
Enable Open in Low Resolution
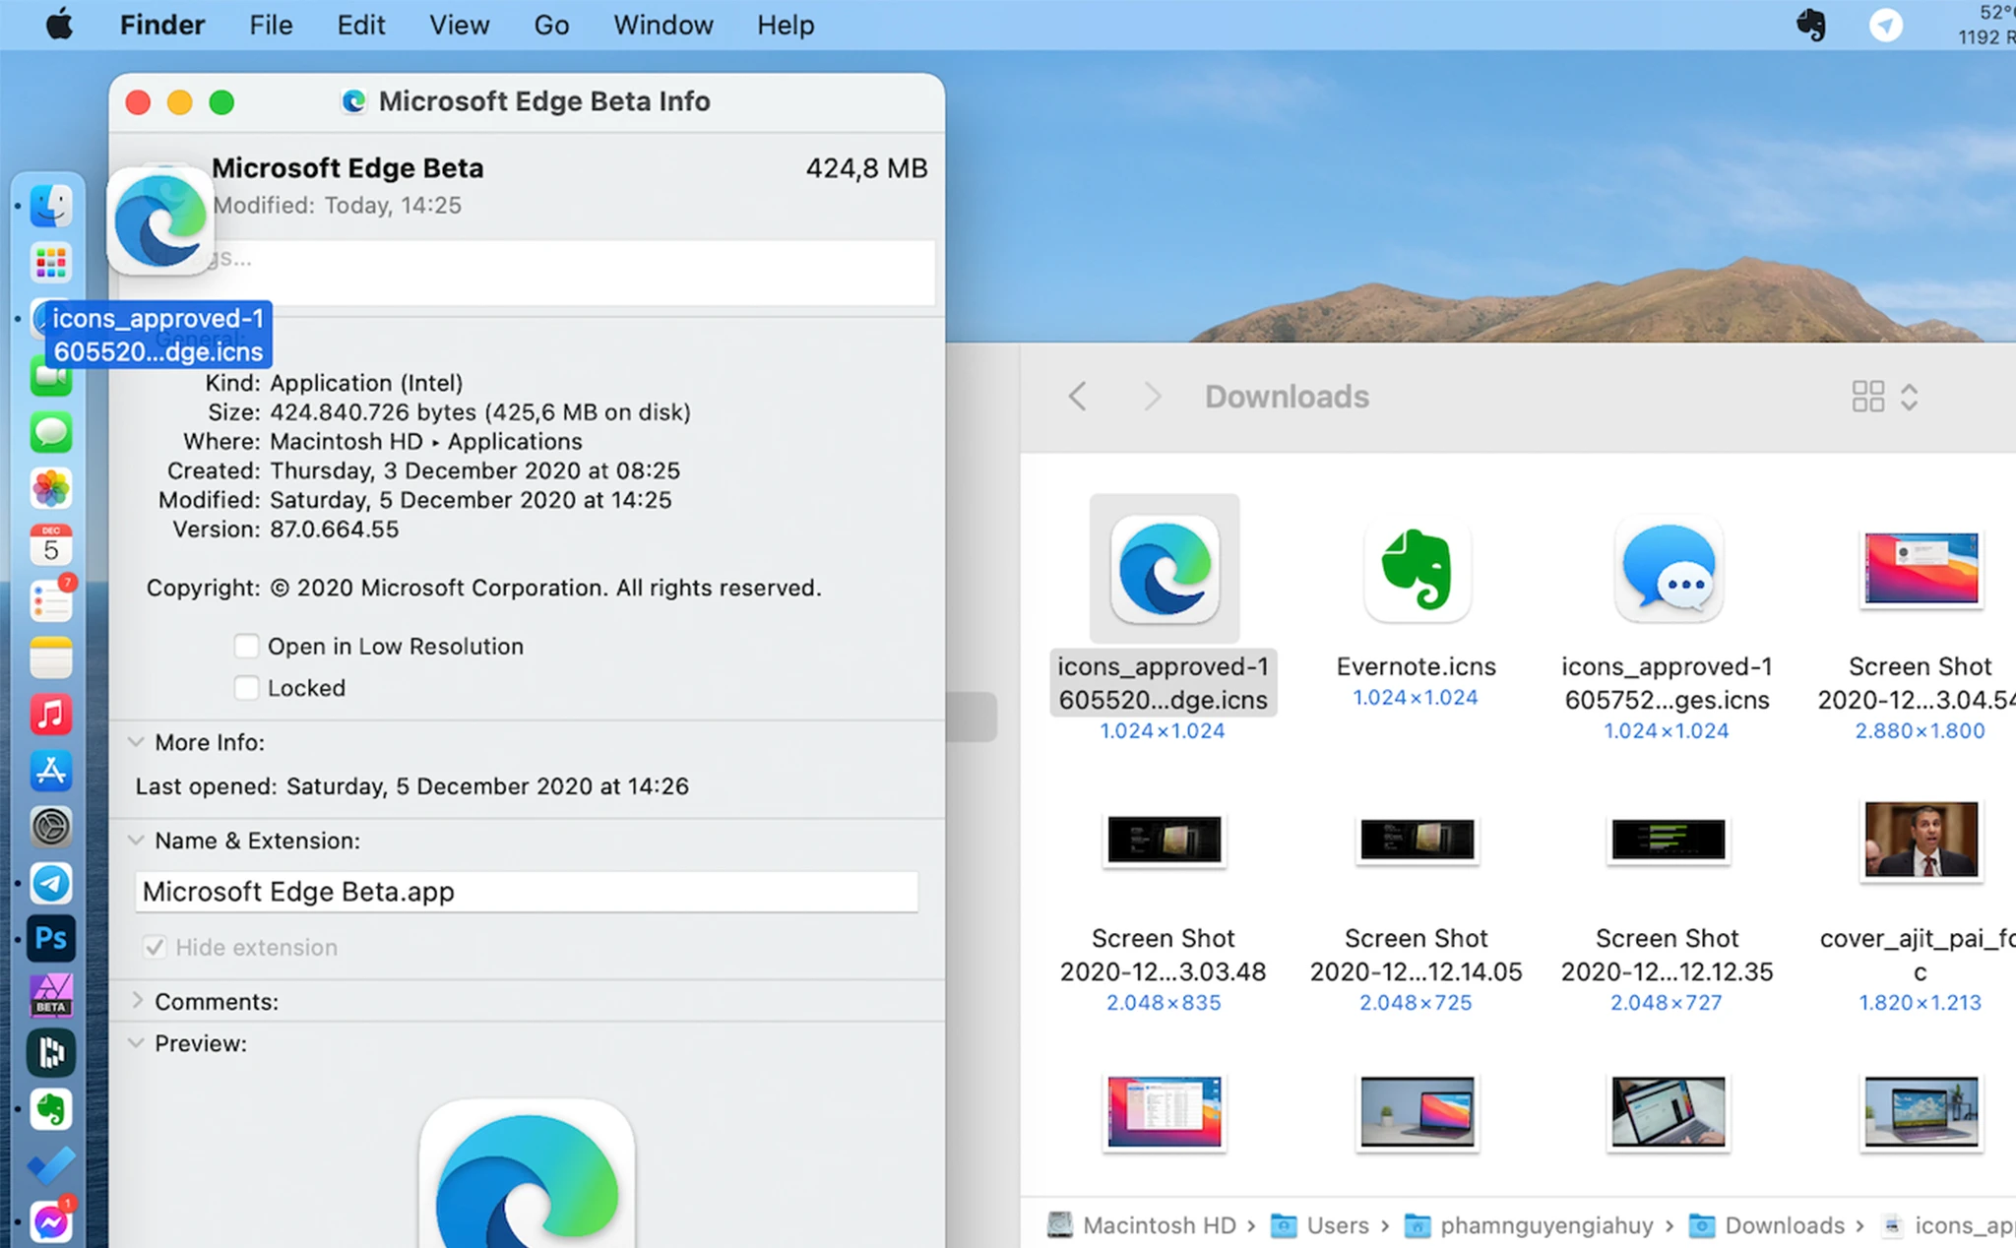pos(246,646)
